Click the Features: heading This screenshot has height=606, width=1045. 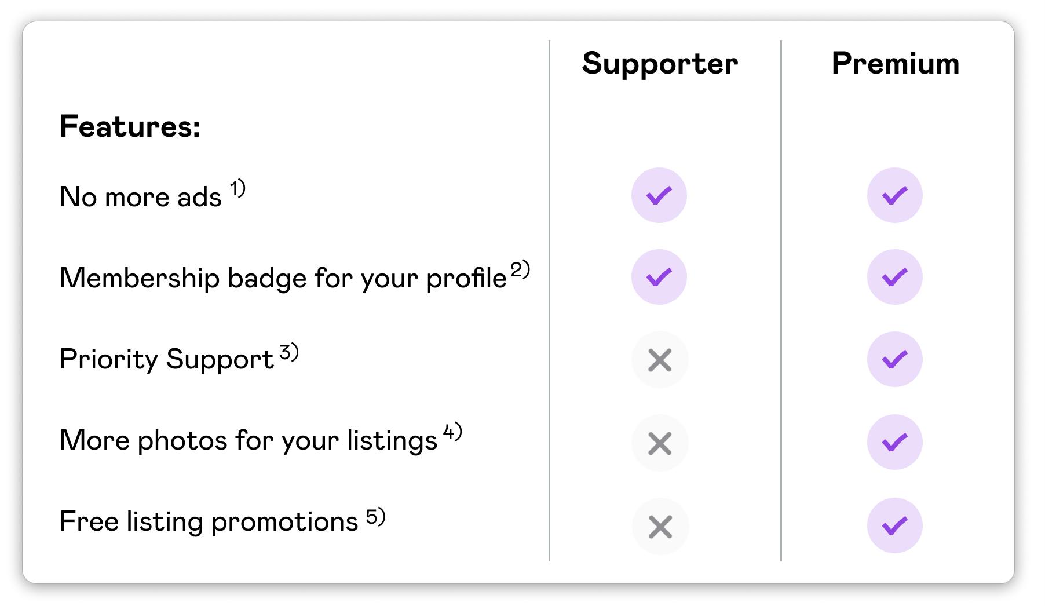coord(130,126)
